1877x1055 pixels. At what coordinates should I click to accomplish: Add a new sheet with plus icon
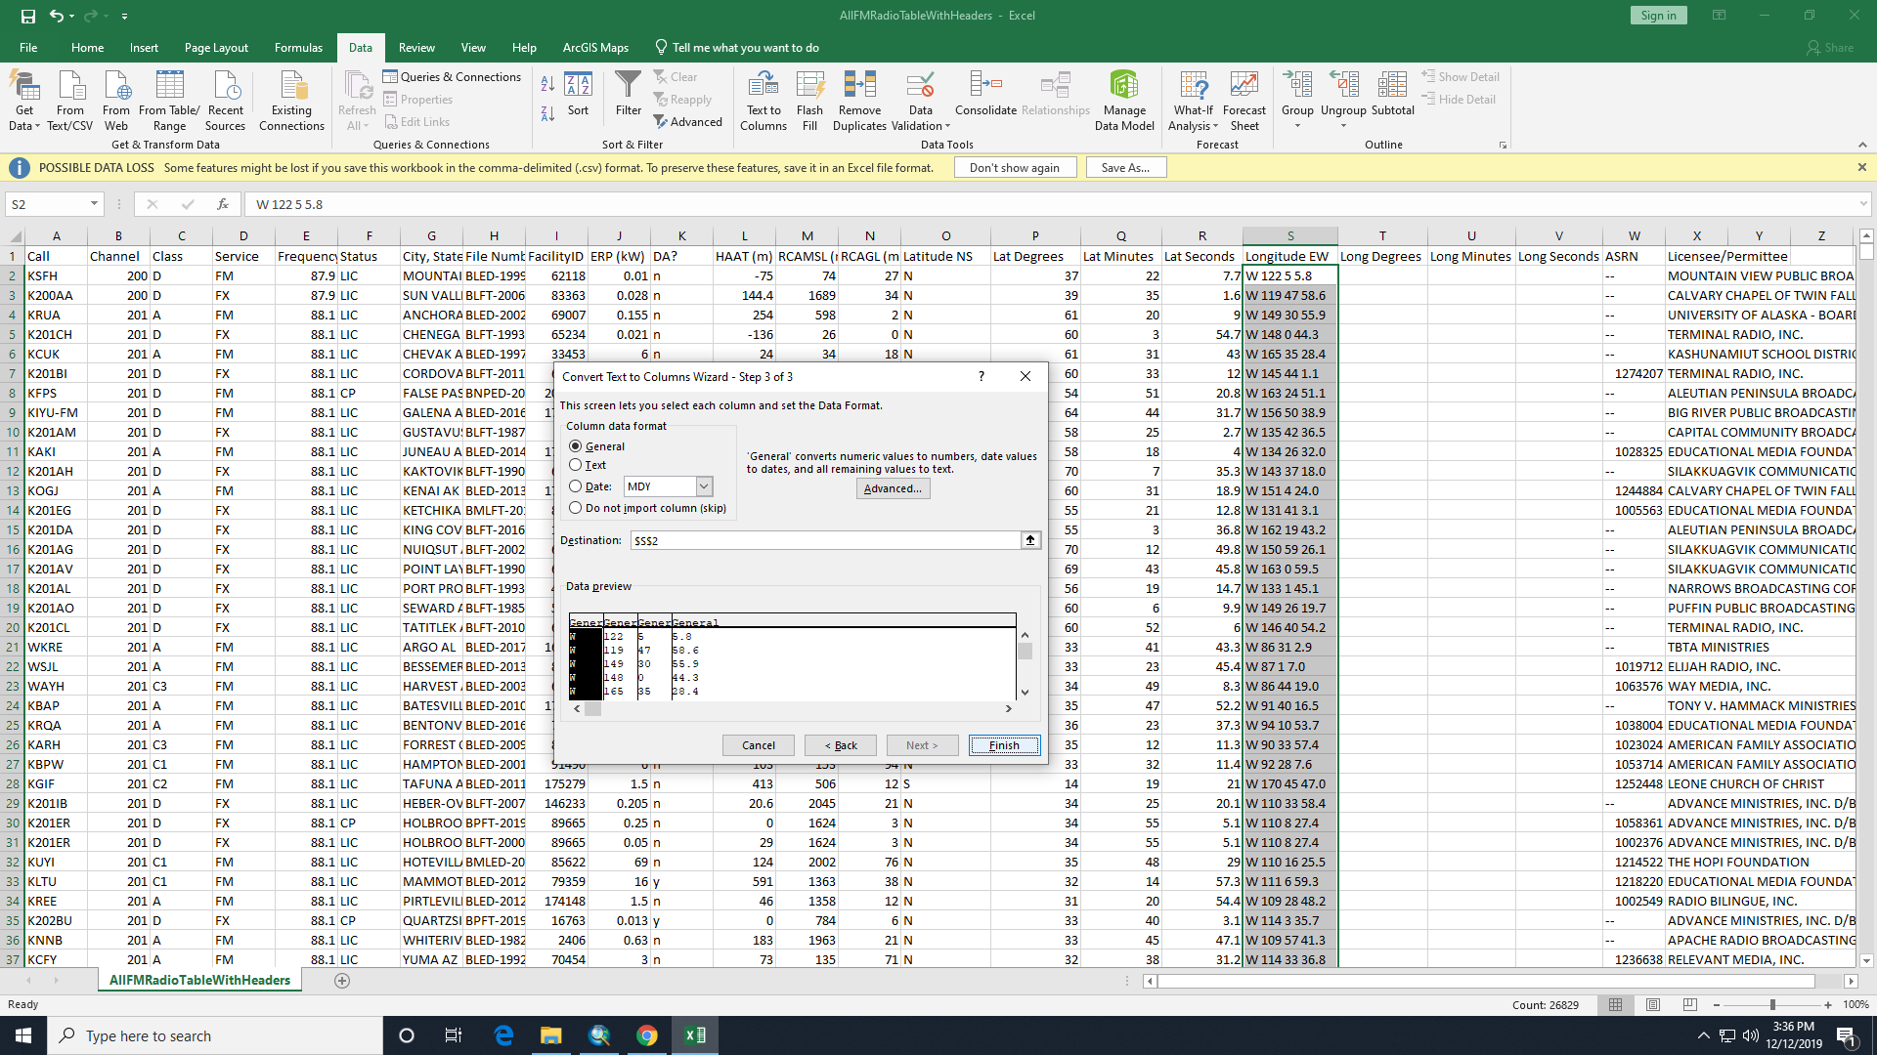pyautogui.click(x=342, y=981)
